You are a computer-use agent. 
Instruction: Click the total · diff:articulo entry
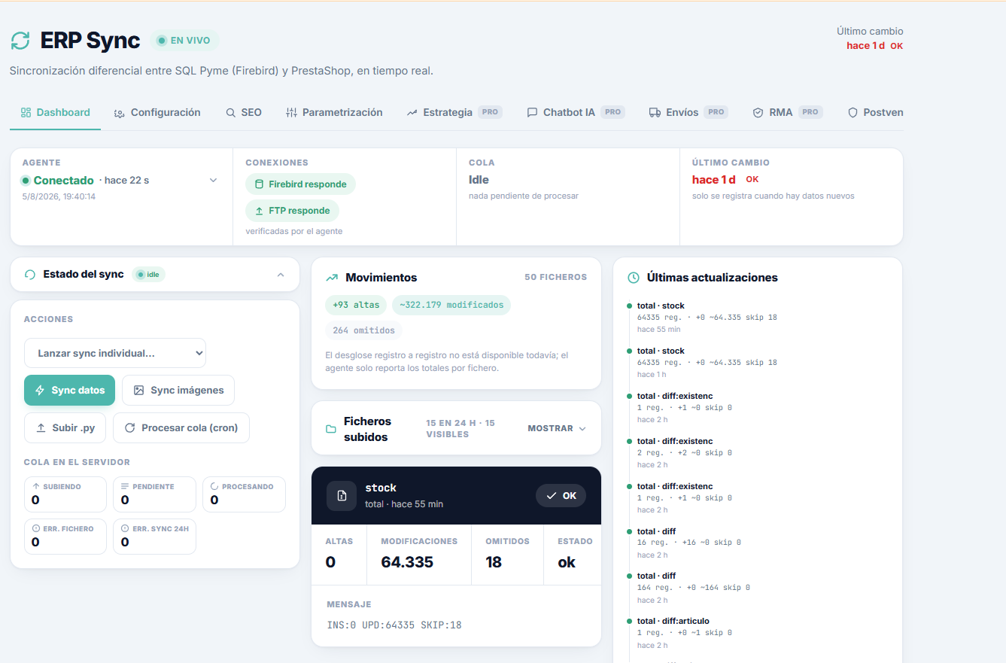tap(684, 633)
